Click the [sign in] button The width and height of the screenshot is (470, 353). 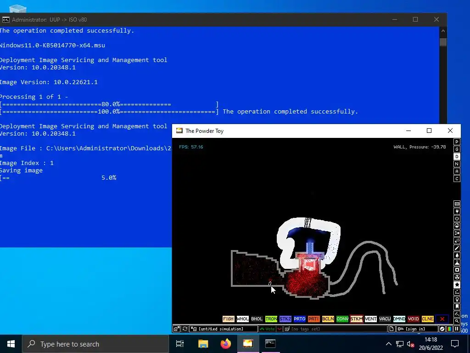417,329
